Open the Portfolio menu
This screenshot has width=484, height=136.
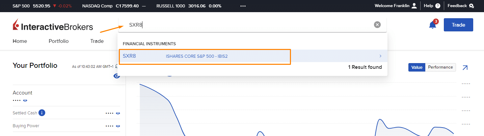59,41
